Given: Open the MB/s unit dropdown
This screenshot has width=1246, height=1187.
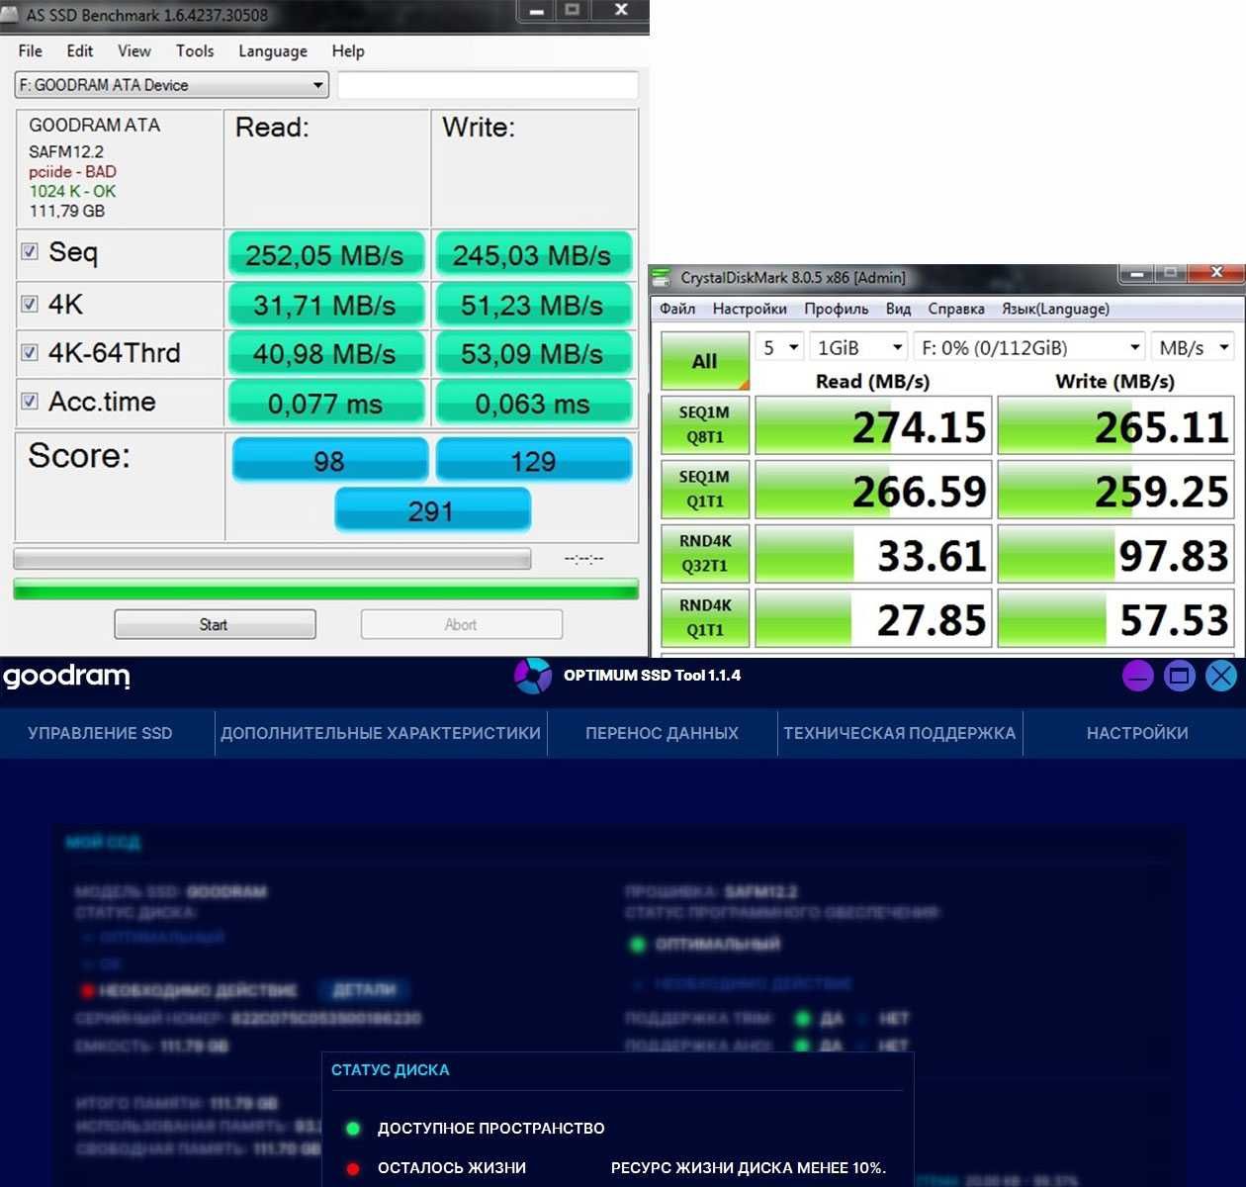Looking at the screenshot, I should 1194,347.
